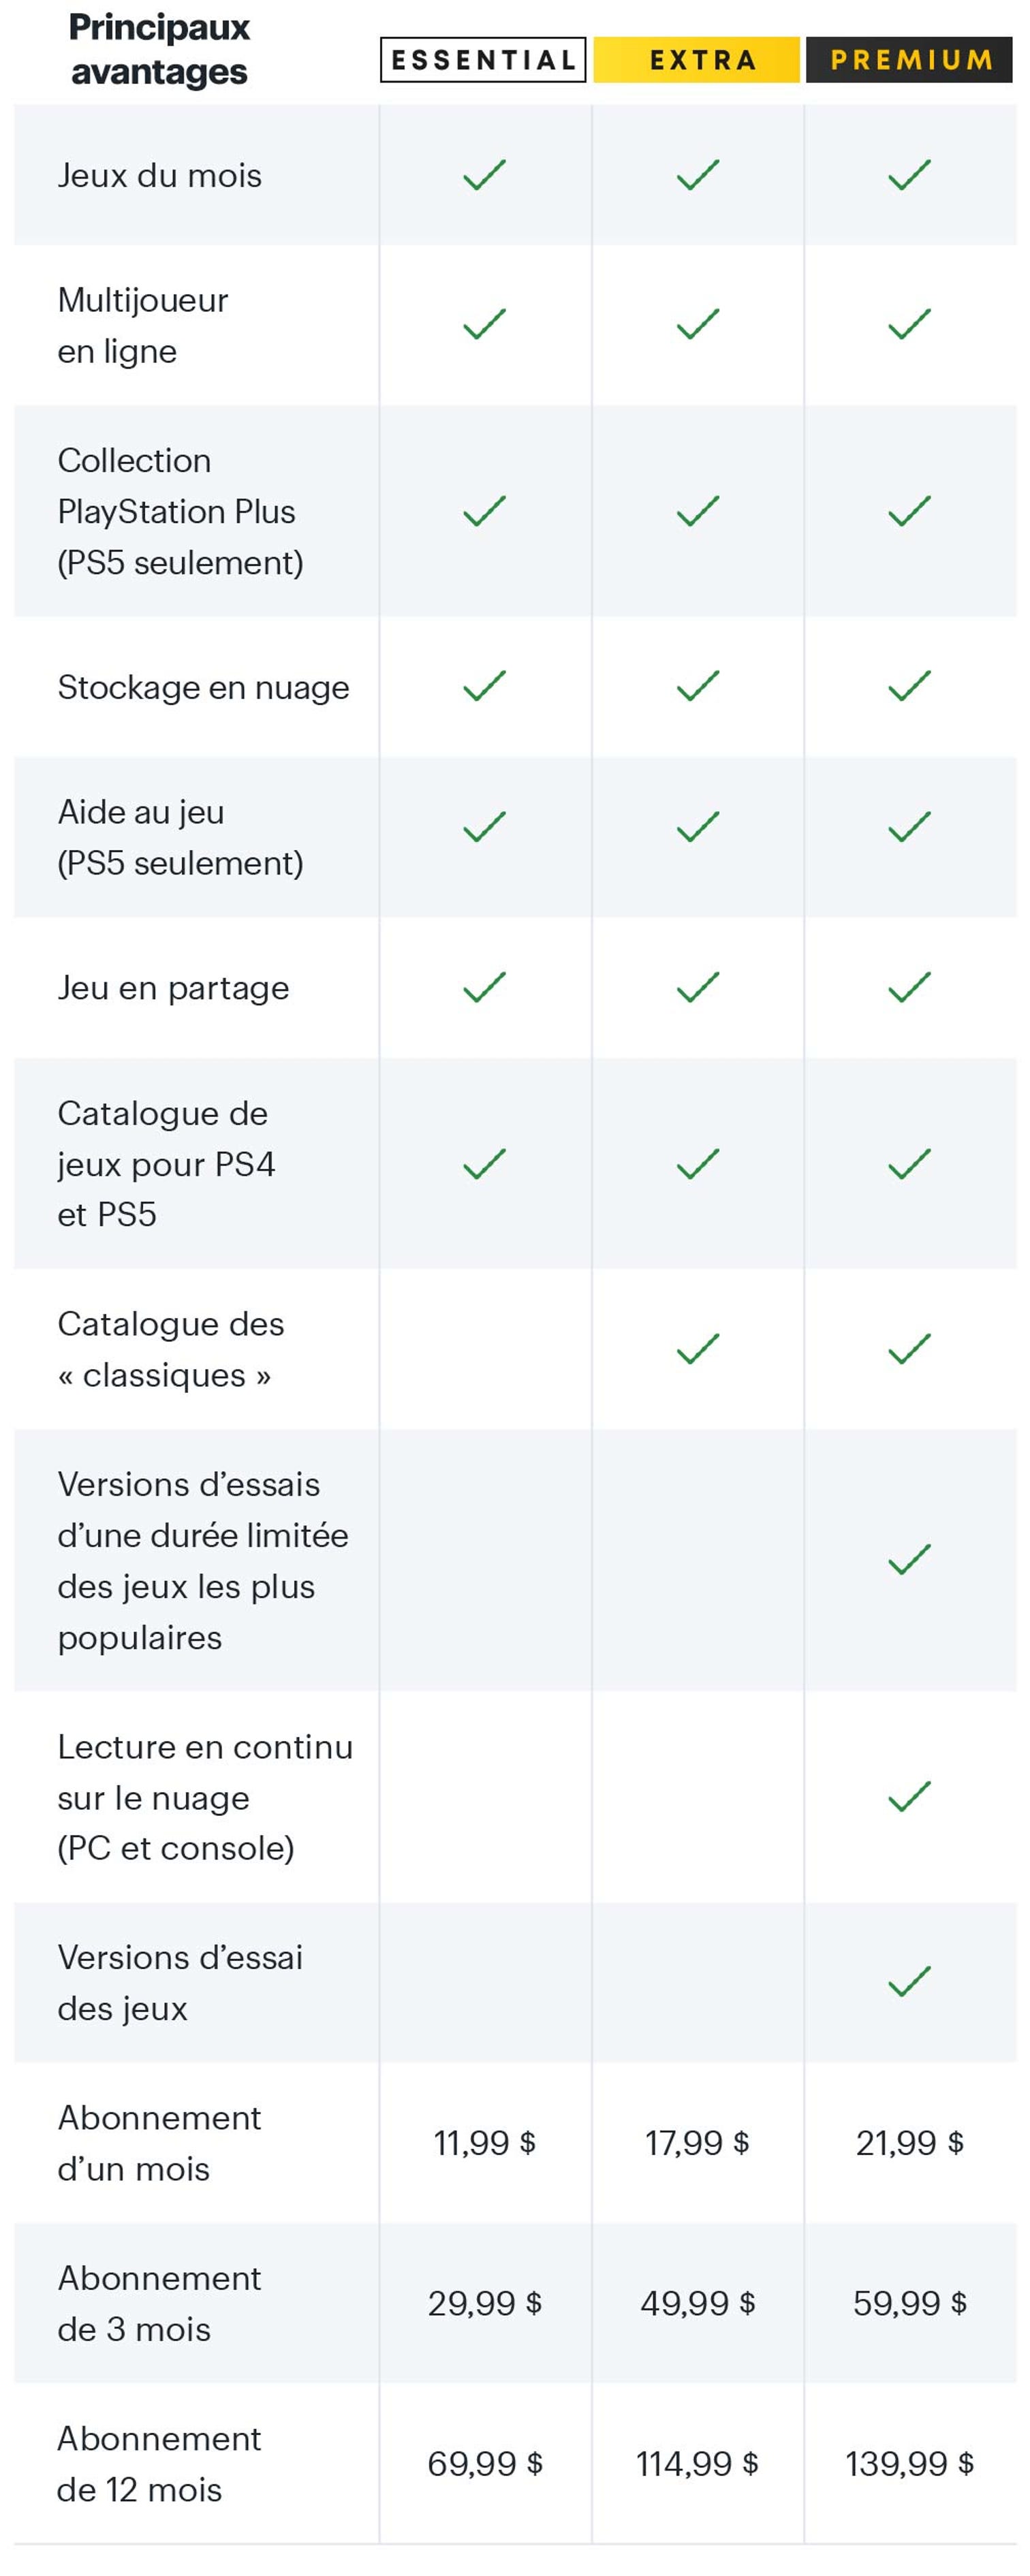This screenshot has height=2576, width=1030.
Task: Click Premium checkmark for Versions d'essai des jeux
Action: click(909, 1982)
